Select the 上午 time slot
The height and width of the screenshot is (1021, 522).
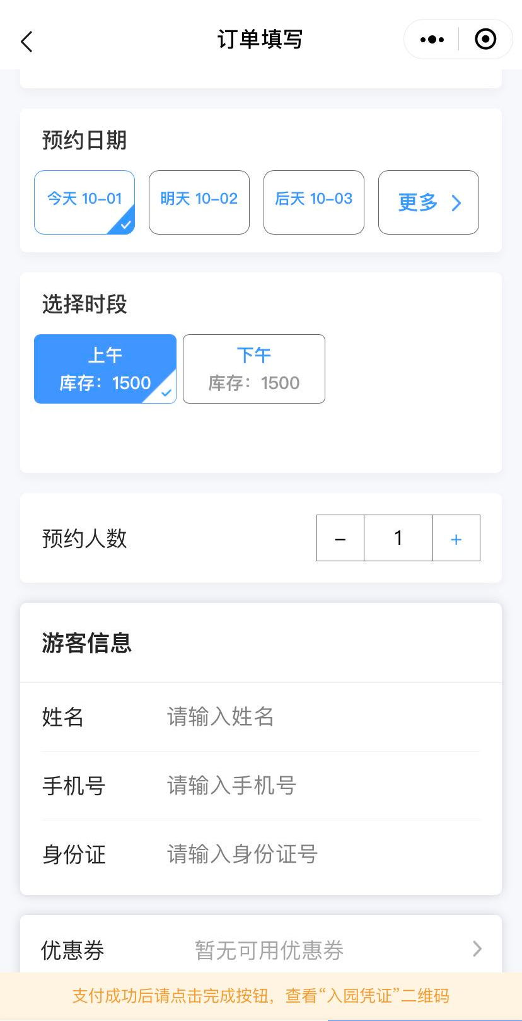click(105, 369)
